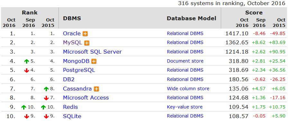Open the SQLite DBMS link
Screen dimensions: 288x121
pos(72,116)
